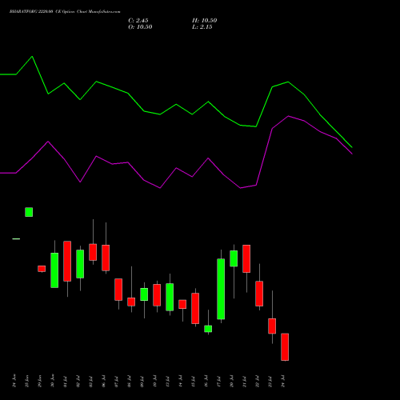The height and width of the screenshot is (400, 400).
Task: Select the close value 'C: 2.45'
Action: tap(138, 21)
